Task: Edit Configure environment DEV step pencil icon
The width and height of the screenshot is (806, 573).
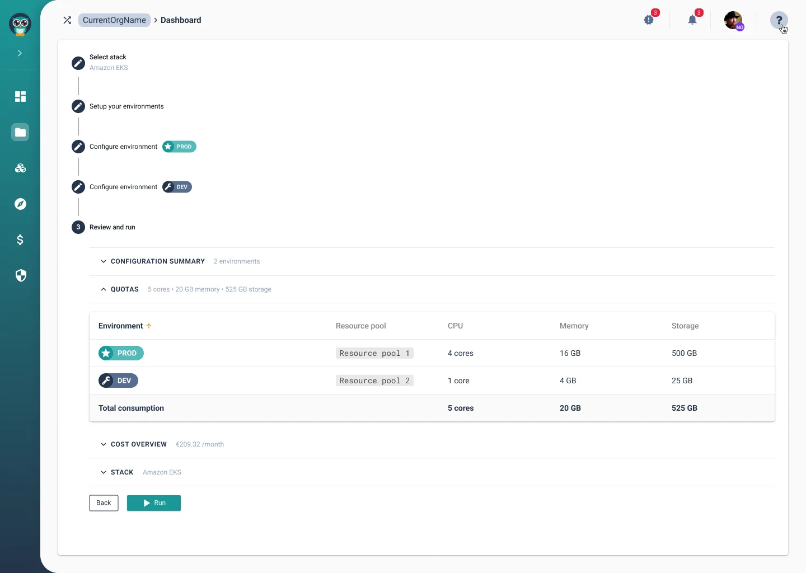Action: [78, 187]
